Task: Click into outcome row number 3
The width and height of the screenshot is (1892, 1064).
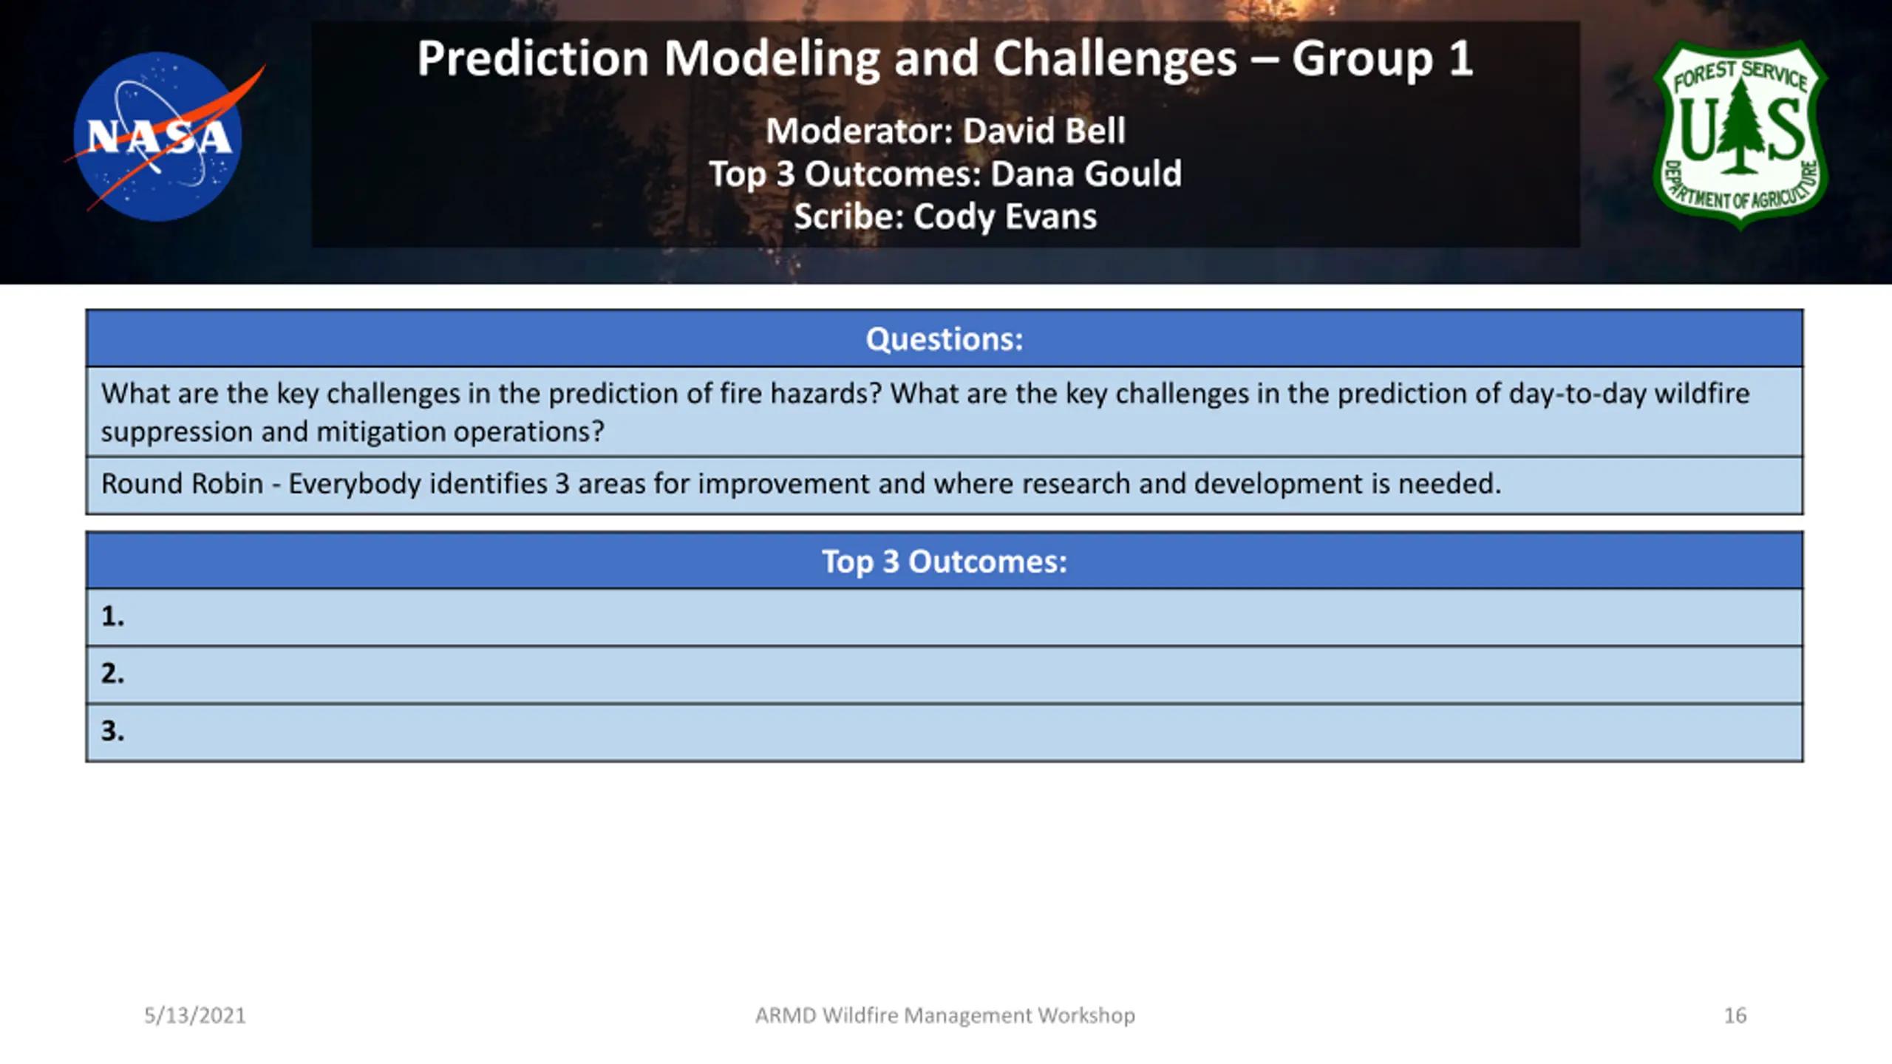Action: [x=945, y=732]
